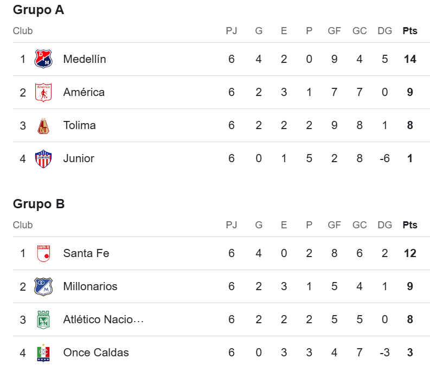Image resolution: width=430 pixels, height=378 pixels.
Task: Click the Once Caldas crest icon
Action: tap(43, 353)
